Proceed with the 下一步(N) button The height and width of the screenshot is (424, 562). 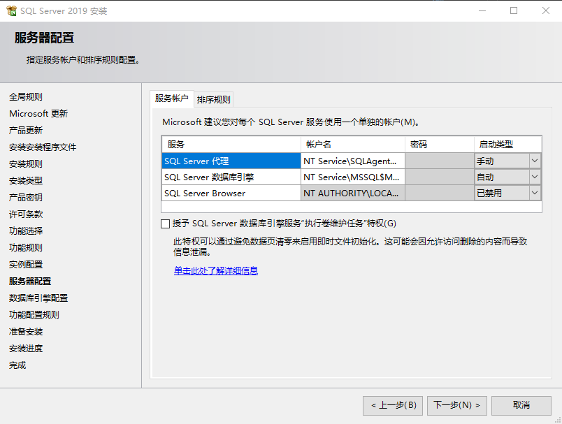457,405
